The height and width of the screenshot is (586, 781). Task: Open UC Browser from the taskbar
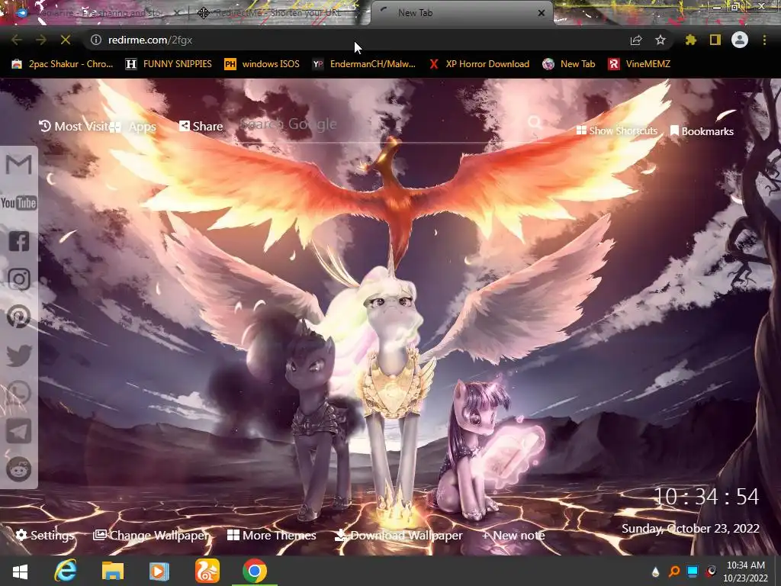(x=207, y=572)
